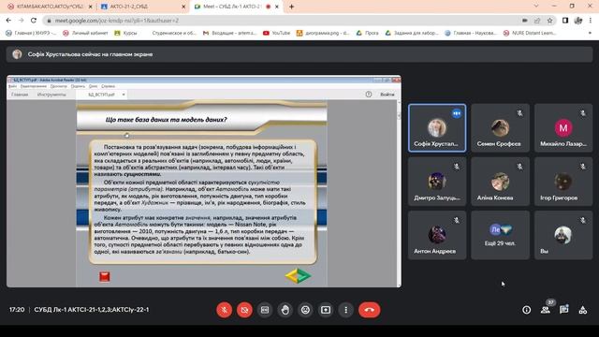599x337 pixels.
Task: Select Софія Хрусталь participant tile
Action: pyautogui.click(x=437, y=128)
